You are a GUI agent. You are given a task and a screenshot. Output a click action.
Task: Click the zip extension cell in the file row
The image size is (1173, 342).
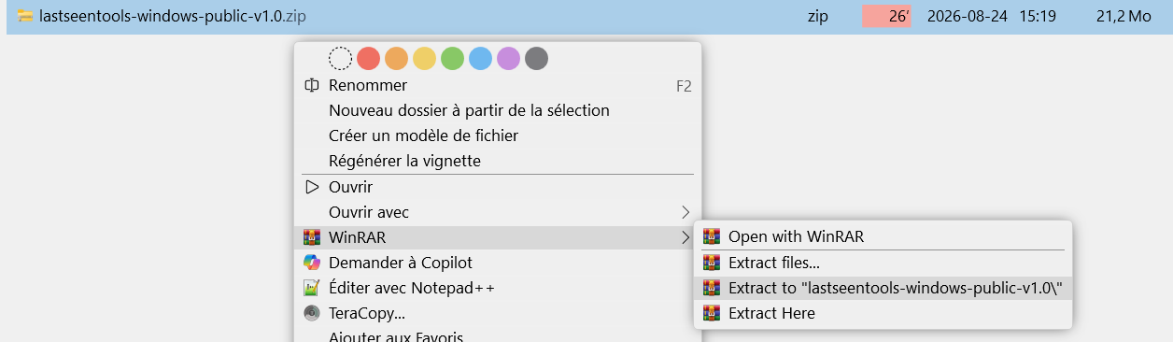point(817,16)
